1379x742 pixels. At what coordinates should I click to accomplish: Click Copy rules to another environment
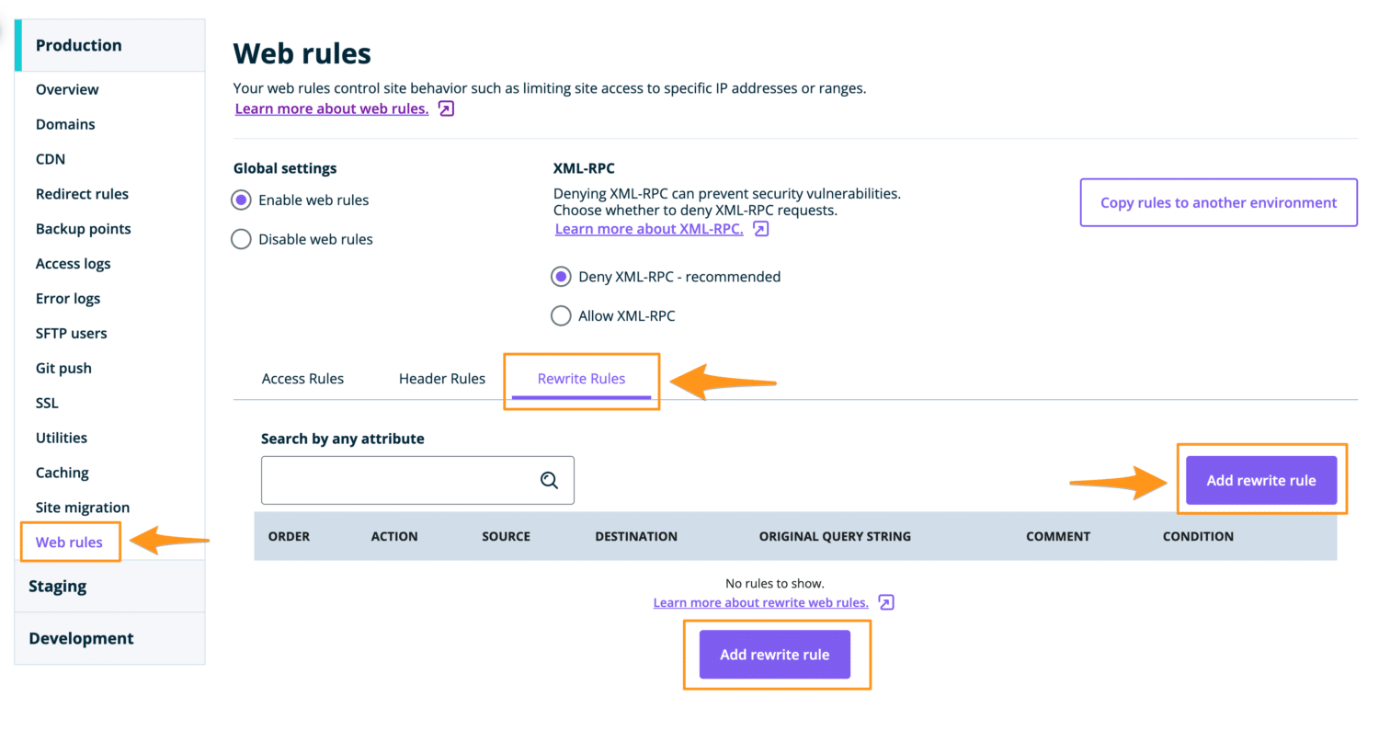point(1218,202)
